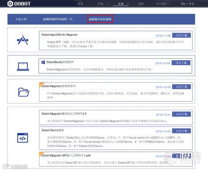Image resolution: width=208 pixels, height=171 pixels.
Task: Click the 使用说明书 description text
Action: 115,96
